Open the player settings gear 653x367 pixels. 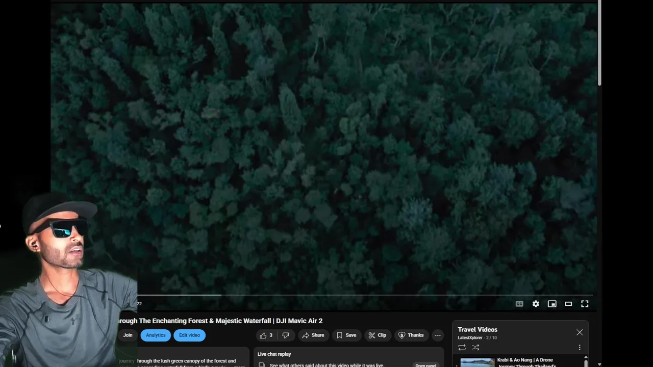coord(536,304)
